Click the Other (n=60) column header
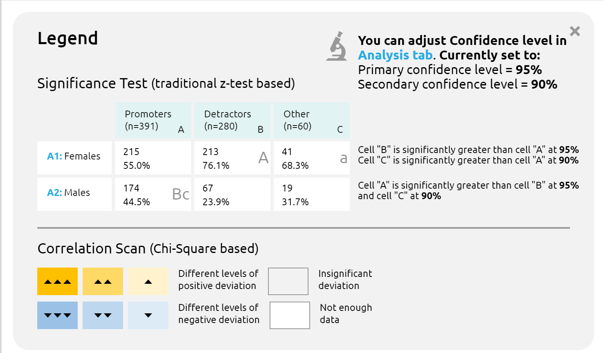 312,120
